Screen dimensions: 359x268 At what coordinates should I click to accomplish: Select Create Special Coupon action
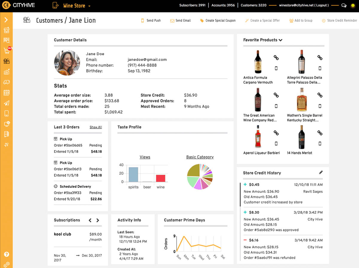coord(218,21)
